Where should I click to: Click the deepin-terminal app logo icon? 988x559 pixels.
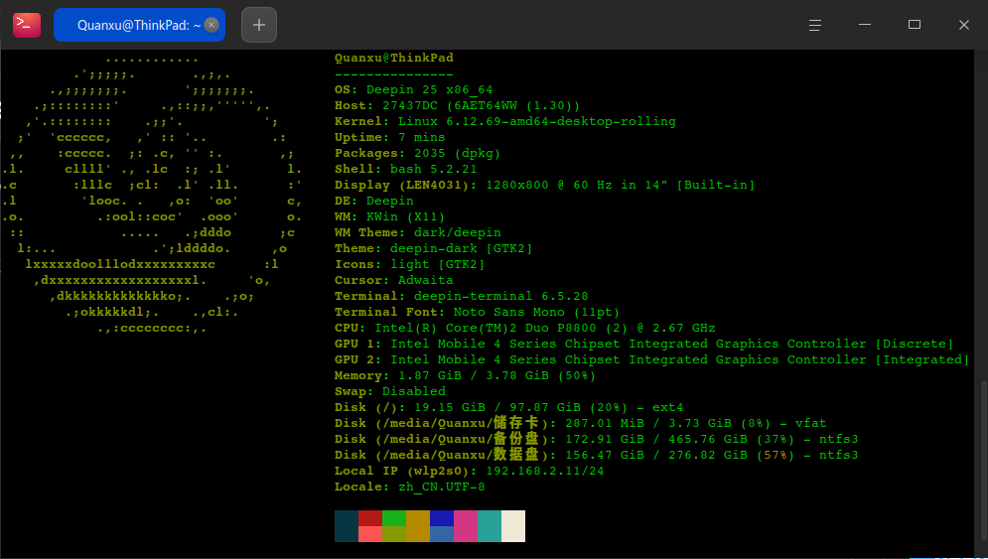27,25
